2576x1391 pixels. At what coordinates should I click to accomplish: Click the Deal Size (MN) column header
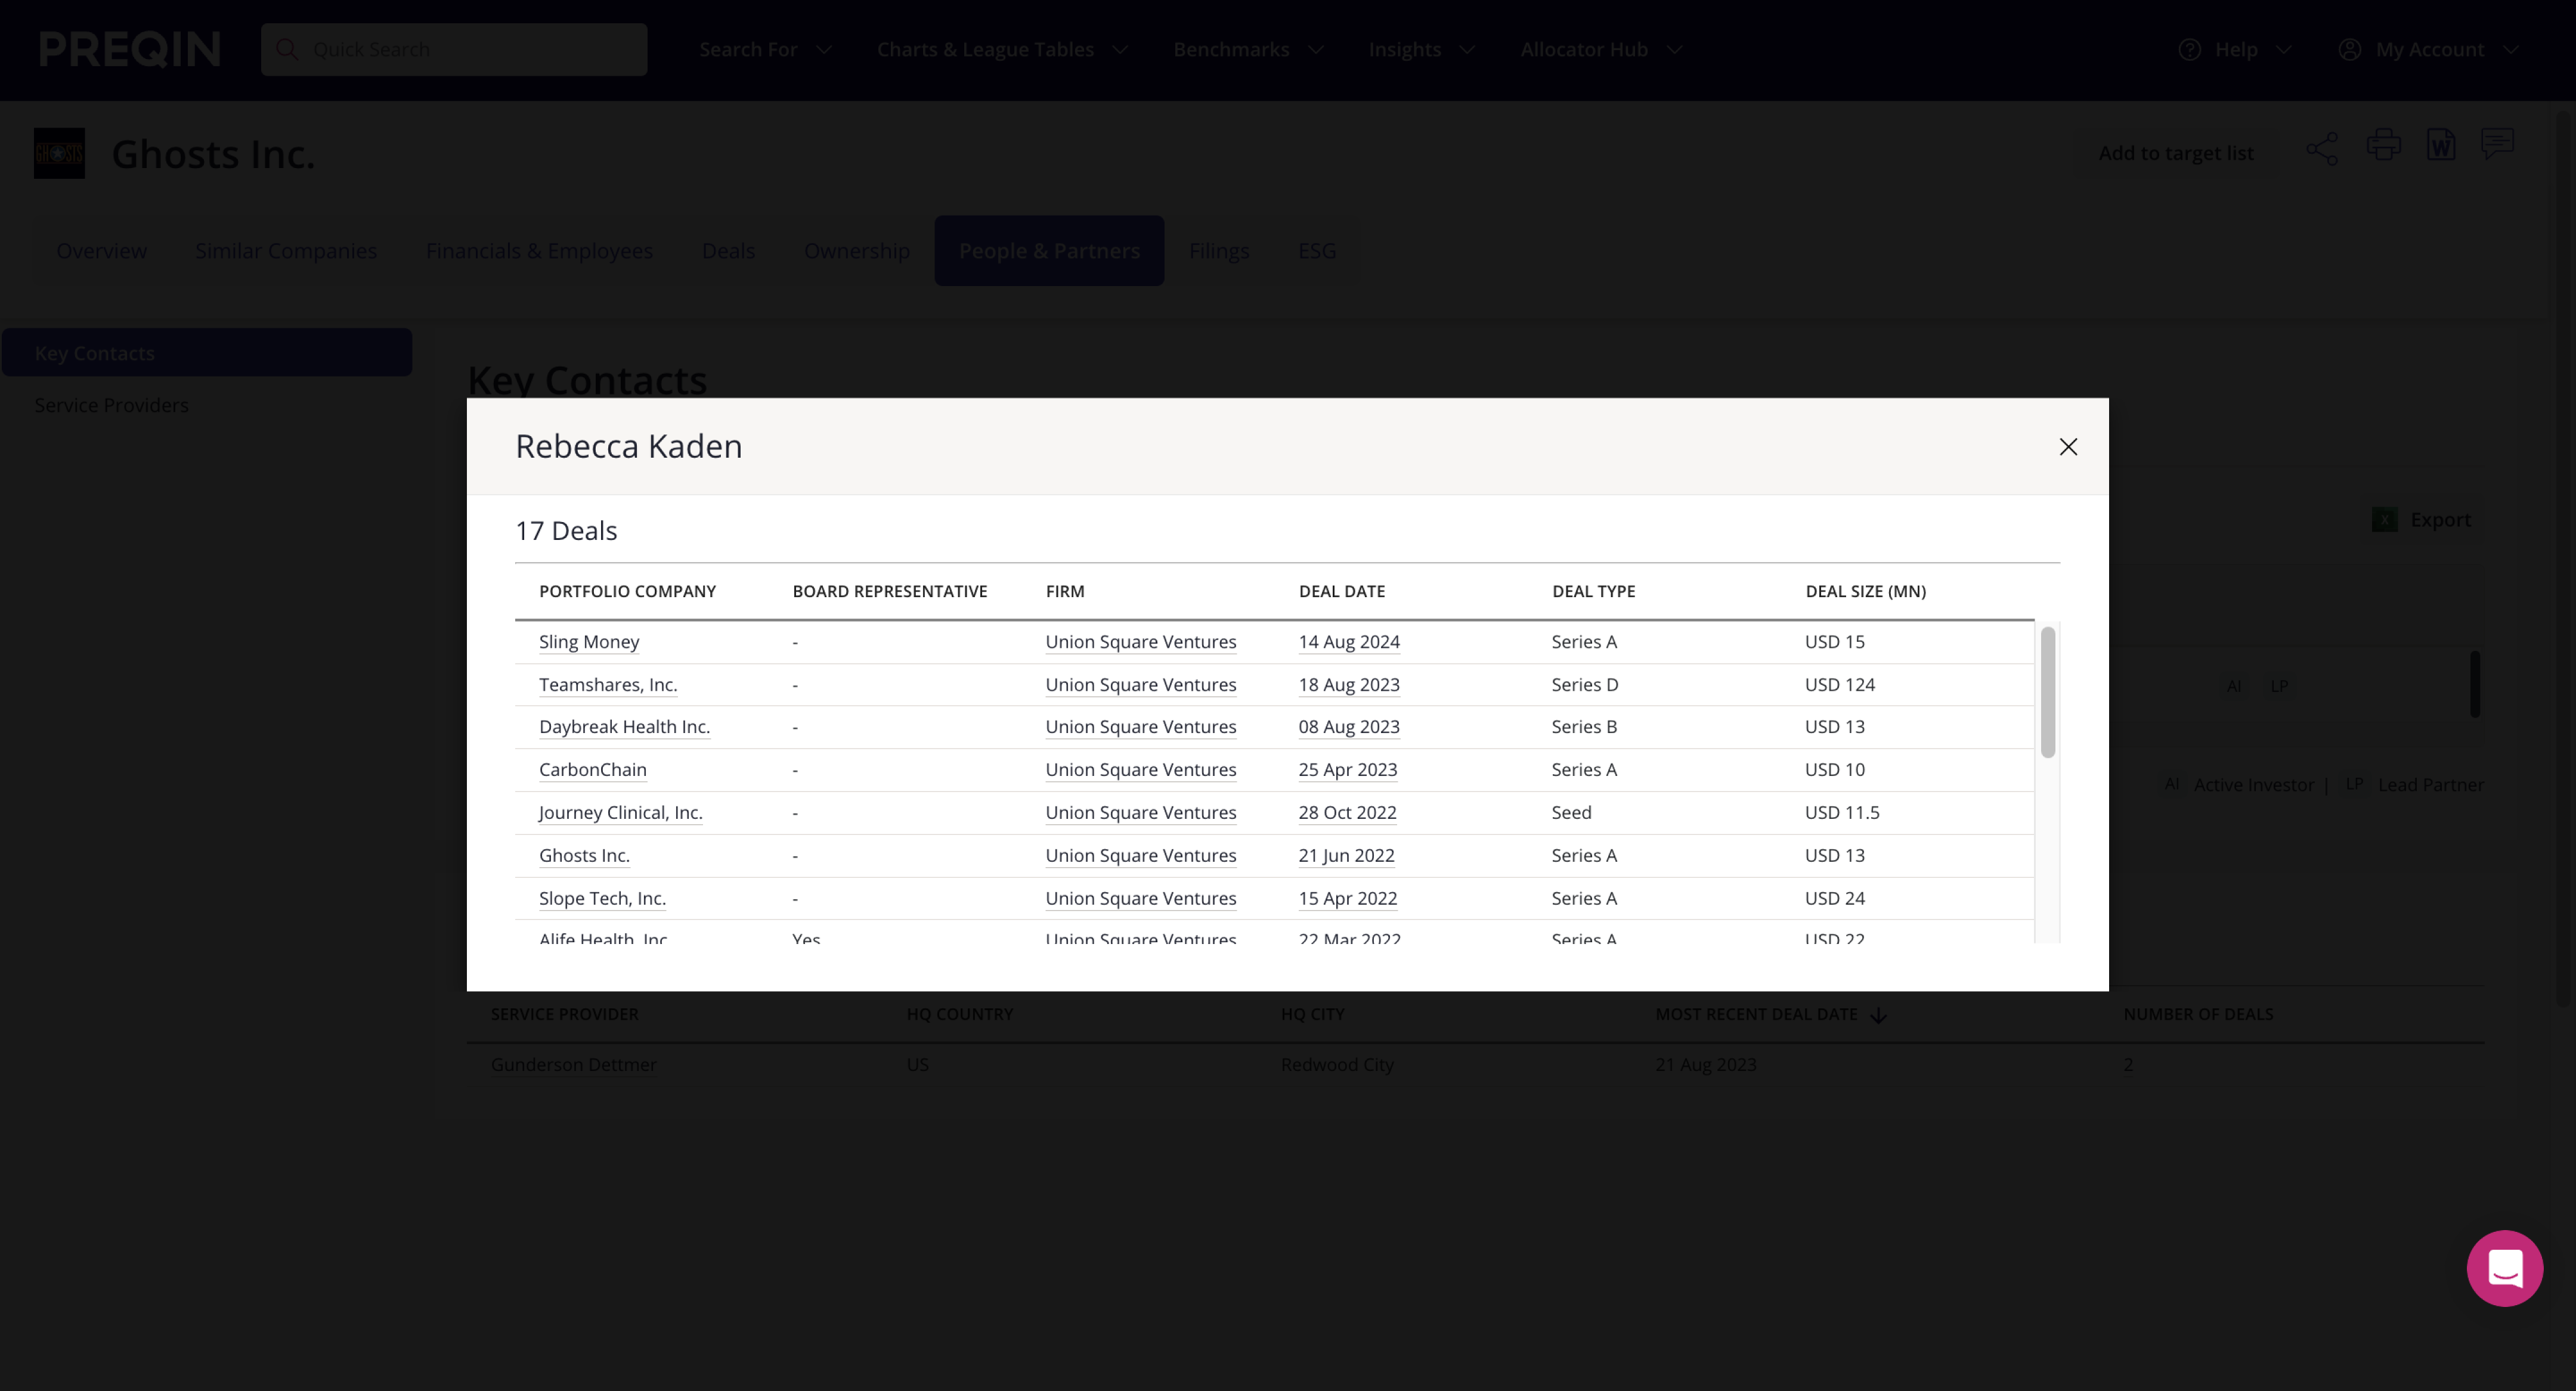(x=1865, y=592)
